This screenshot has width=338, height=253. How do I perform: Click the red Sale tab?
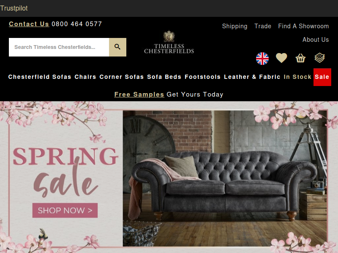pyautogui.click(x=322, y=77)
